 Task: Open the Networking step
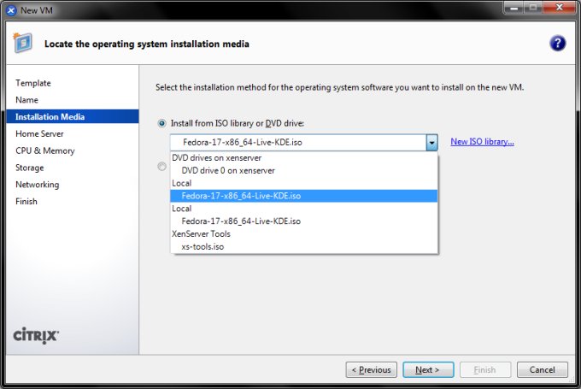tap(38, 184)
